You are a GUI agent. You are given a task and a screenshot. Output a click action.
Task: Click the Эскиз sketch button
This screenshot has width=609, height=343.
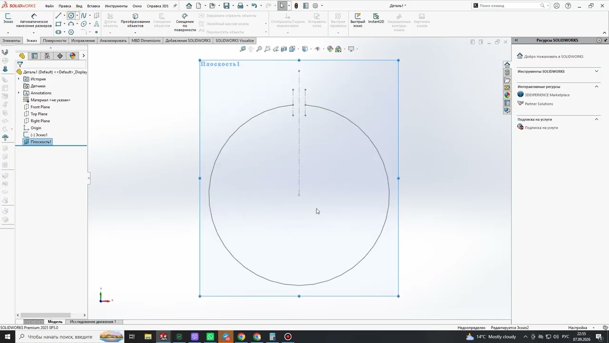coord(8,19)
